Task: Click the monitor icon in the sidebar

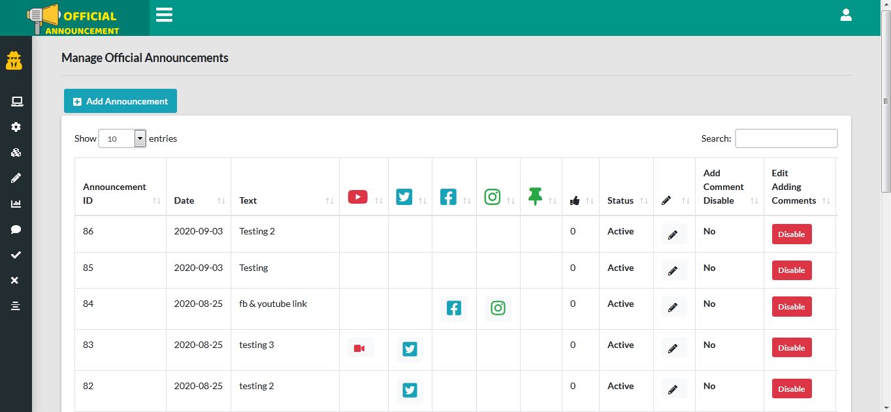Action: [16, 101]
